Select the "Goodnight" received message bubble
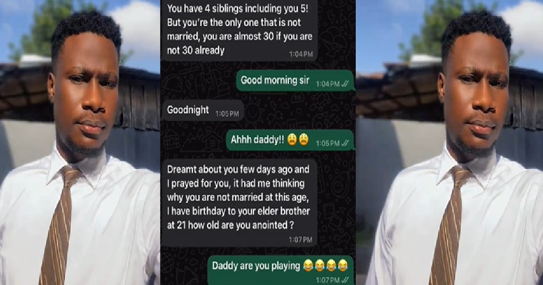543x285 pixels. pos(202,110)
